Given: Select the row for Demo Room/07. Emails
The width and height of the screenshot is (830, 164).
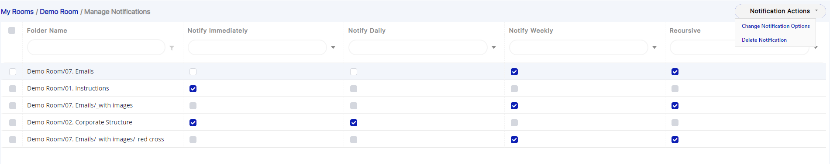Looking at the screenshot, I should 13,72.
